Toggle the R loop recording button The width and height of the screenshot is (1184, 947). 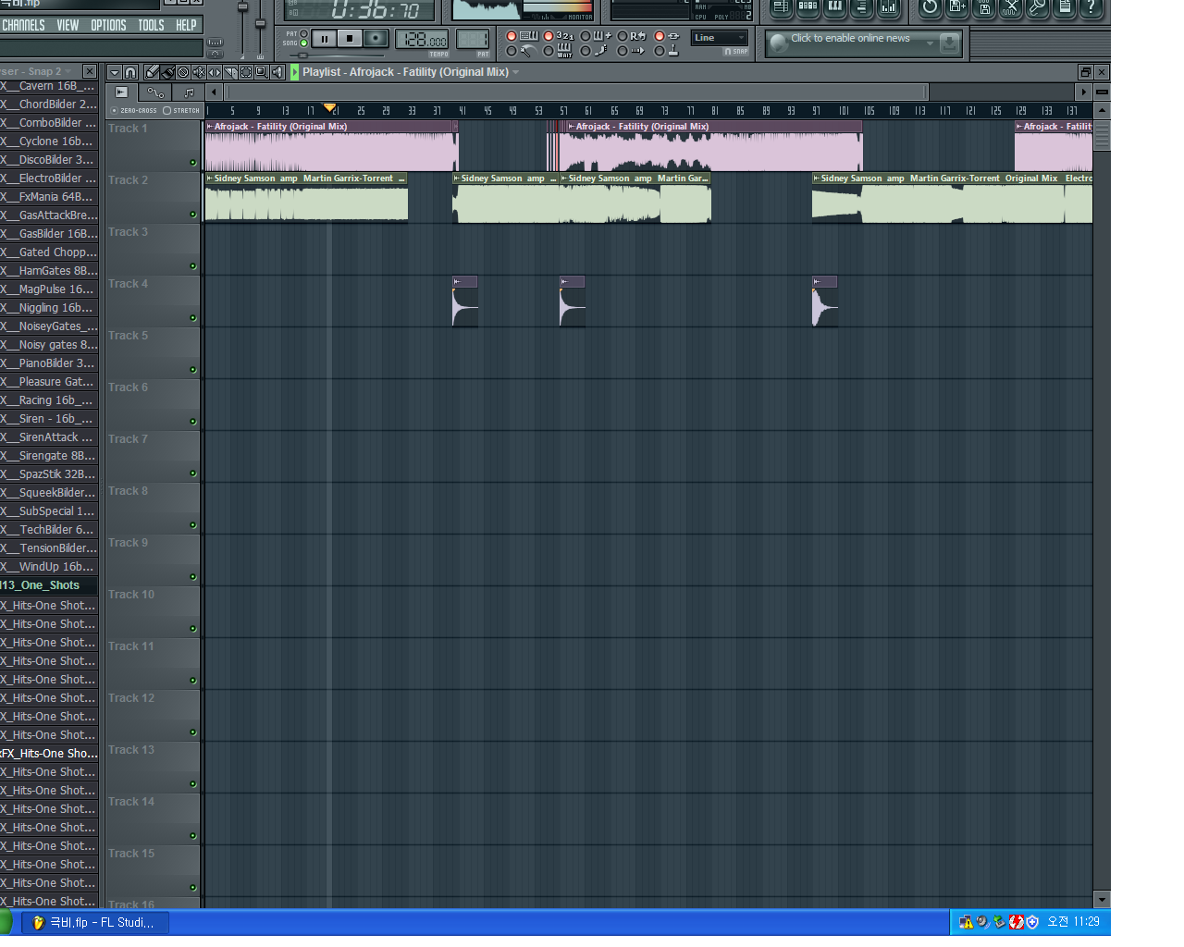pos(623,36)
